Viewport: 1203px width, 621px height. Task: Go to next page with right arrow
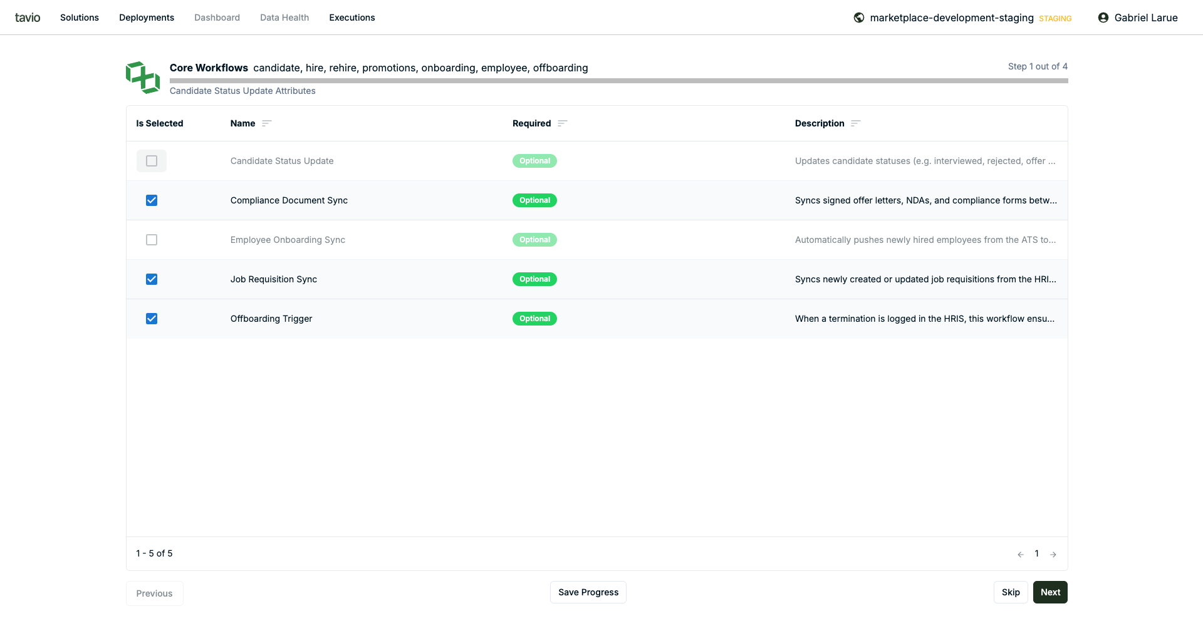(1053, 554)
